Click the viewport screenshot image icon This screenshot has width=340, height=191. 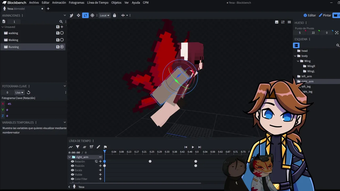[277, 22]
